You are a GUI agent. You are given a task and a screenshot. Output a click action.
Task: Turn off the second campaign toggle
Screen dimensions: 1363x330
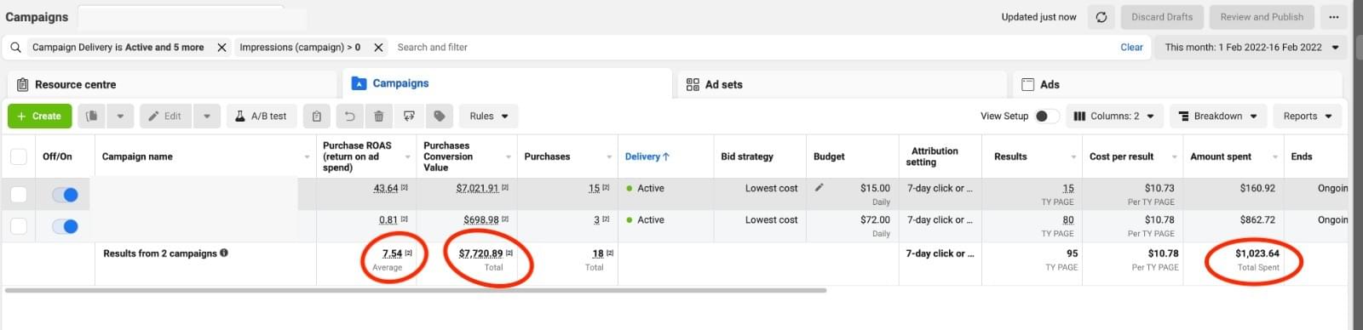tap(65, 226)
